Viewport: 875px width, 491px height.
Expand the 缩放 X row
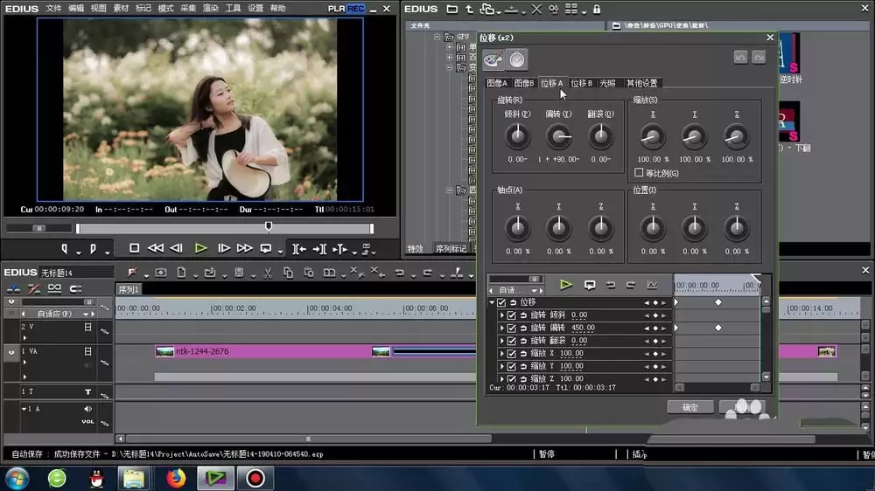pos(501,353)
